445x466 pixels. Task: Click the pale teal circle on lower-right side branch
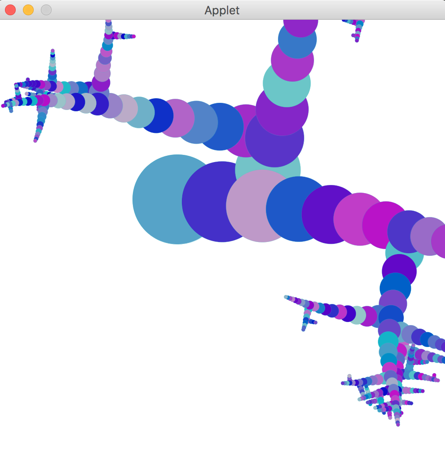(357, 315)
